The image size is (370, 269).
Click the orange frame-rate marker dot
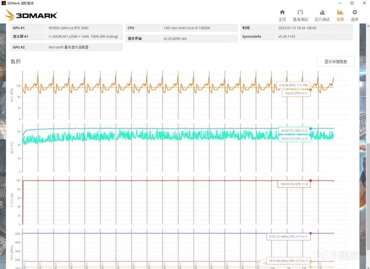[310, 89]
